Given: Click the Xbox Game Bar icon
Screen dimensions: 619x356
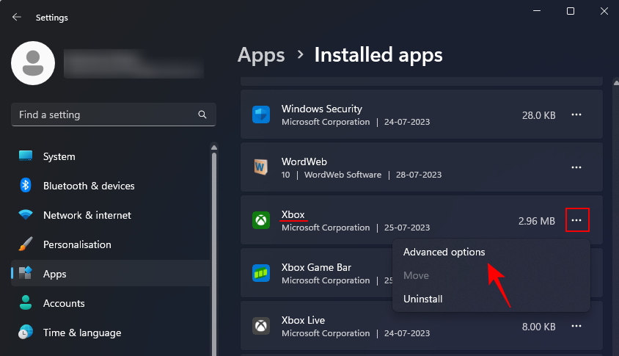Looking at the screenshot, I should coord(261,273).
